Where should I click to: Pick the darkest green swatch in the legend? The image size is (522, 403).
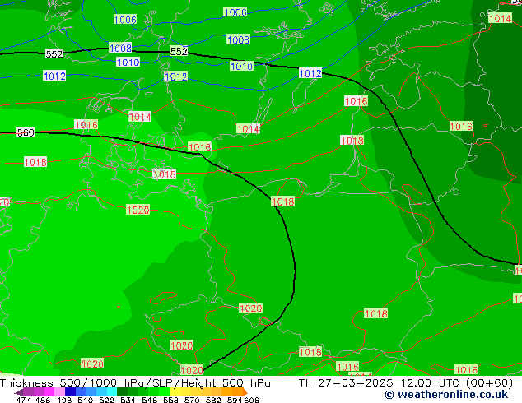[122, 392]
